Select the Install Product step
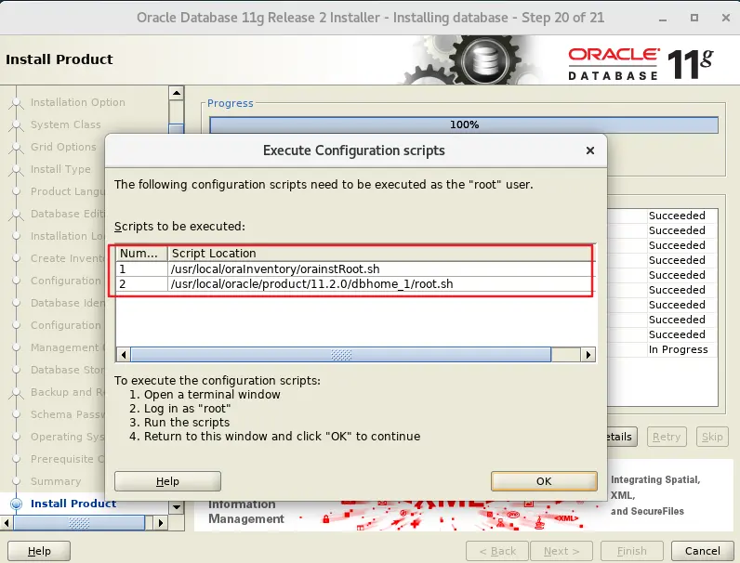740x563 pixels. (73, 504)
